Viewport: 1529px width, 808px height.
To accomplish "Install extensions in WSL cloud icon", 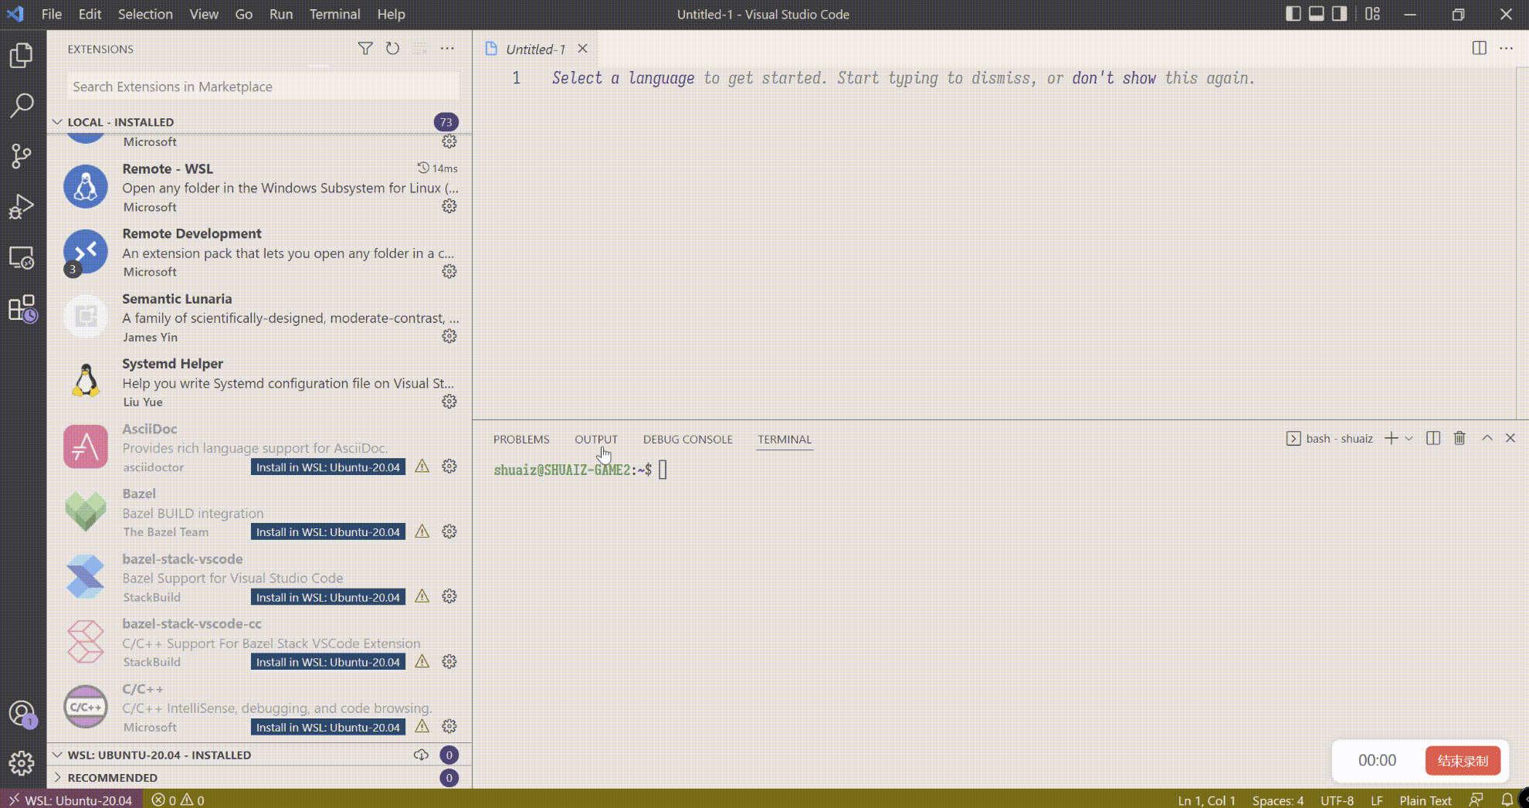I will 421,755.
